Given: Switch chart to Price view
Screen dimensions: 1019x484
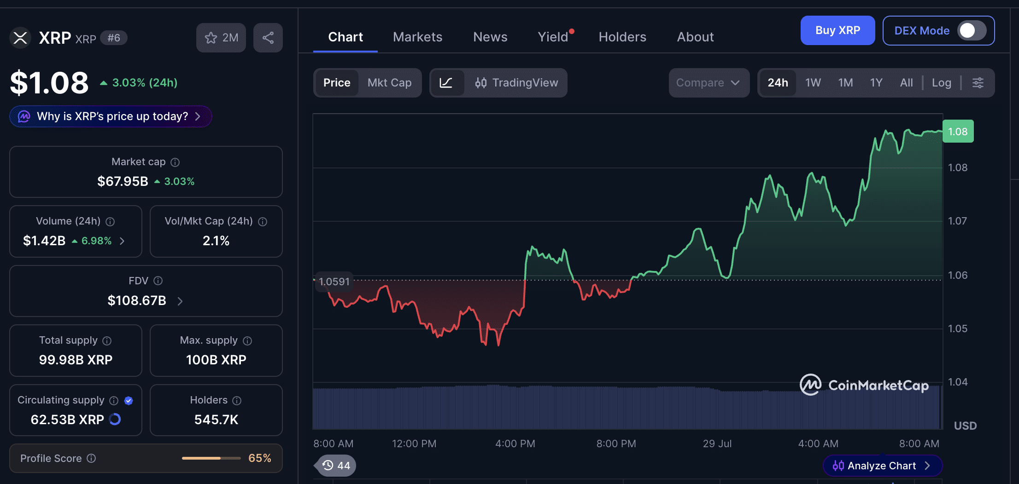Looking at the screenshot, I should 337,83.
